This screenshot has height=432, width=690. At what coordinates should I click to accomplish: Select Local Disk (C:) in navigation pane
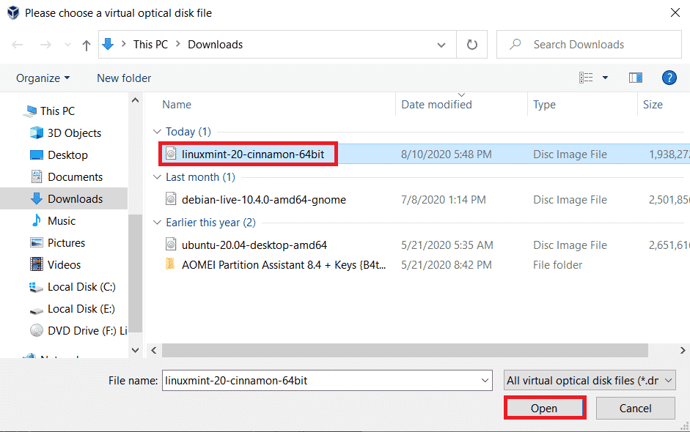pyautogui.click(x=81, y=287)
